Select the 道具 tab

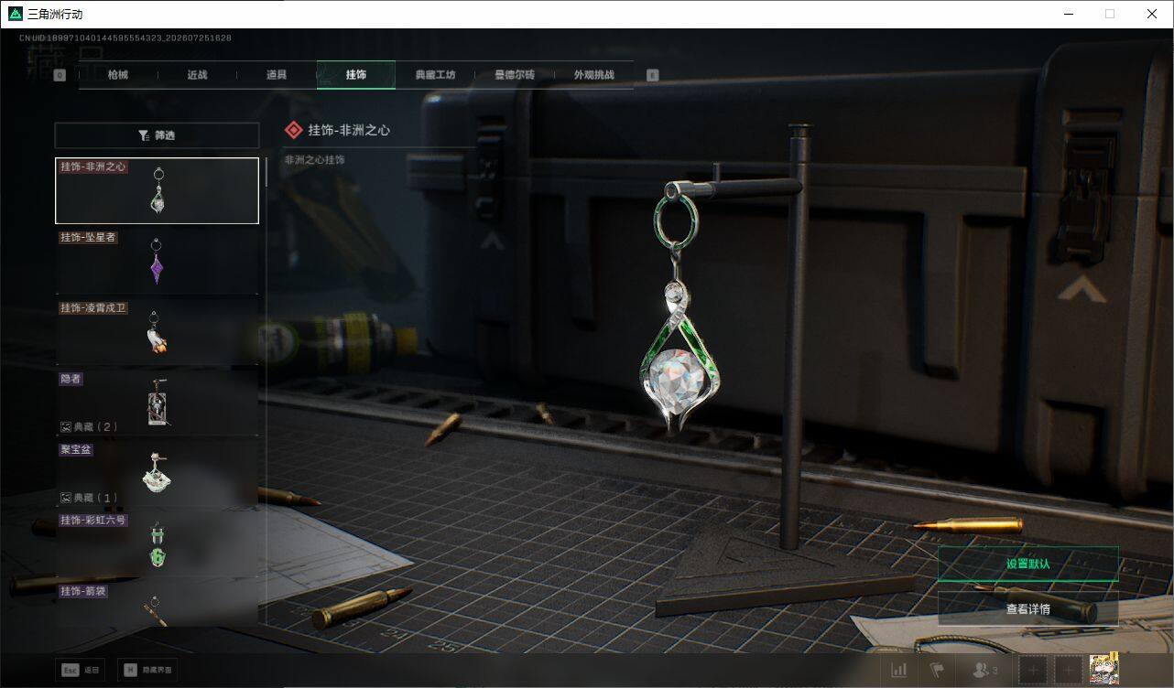[x=277, y=75]
